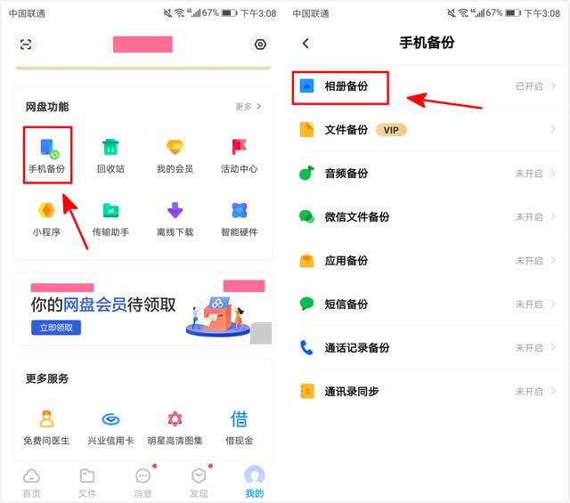This screenshot has width=570, height=503.
Task: Tap 已开启 status of 相册备份
Action: (529, 86)
